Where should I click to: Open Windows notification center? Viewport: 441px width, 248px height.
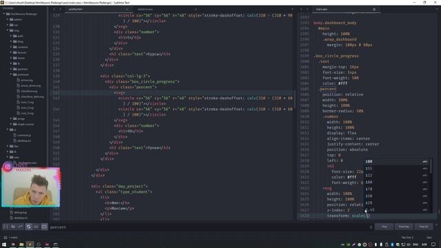(433, 245)
